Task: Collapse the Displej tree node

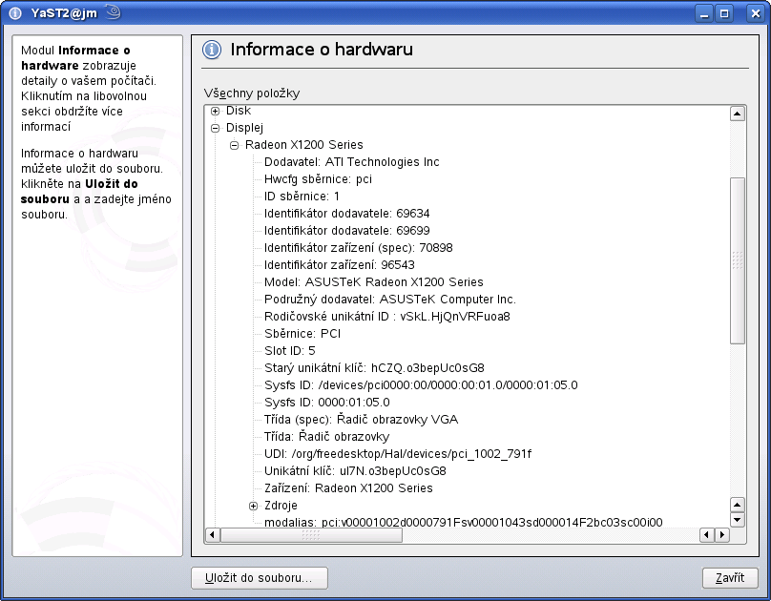Action: (215, 128)
